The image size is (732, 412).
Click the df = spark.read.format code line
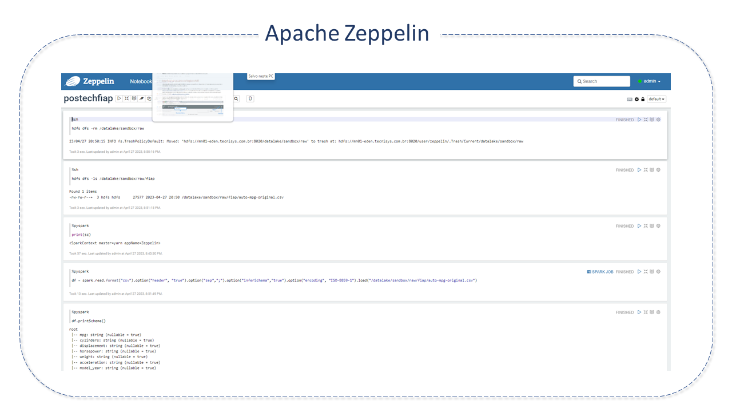coord(274,280)
